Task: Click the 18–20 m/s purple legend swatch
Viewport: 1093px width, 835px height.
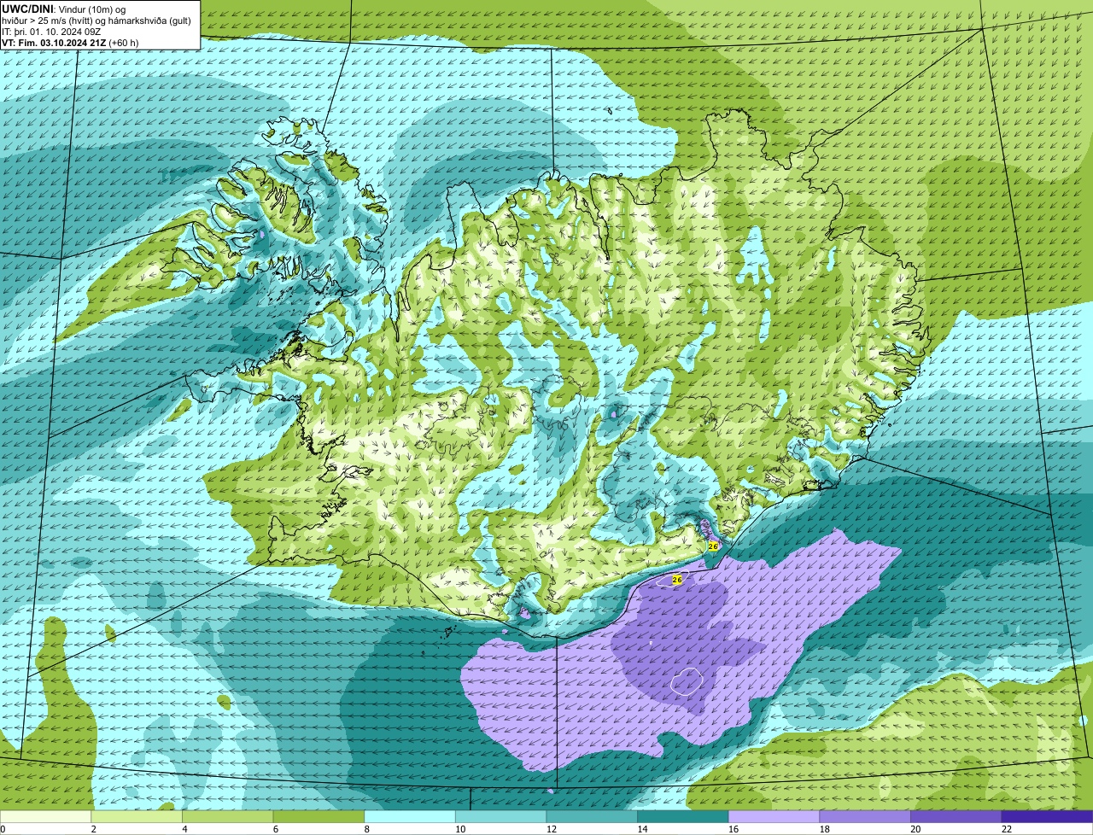Action: click(x=864, y=816)
